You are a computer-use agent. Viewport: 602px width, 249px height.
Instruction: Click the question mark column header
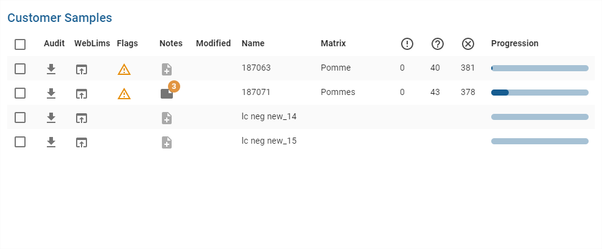click(x=437, y=44)
